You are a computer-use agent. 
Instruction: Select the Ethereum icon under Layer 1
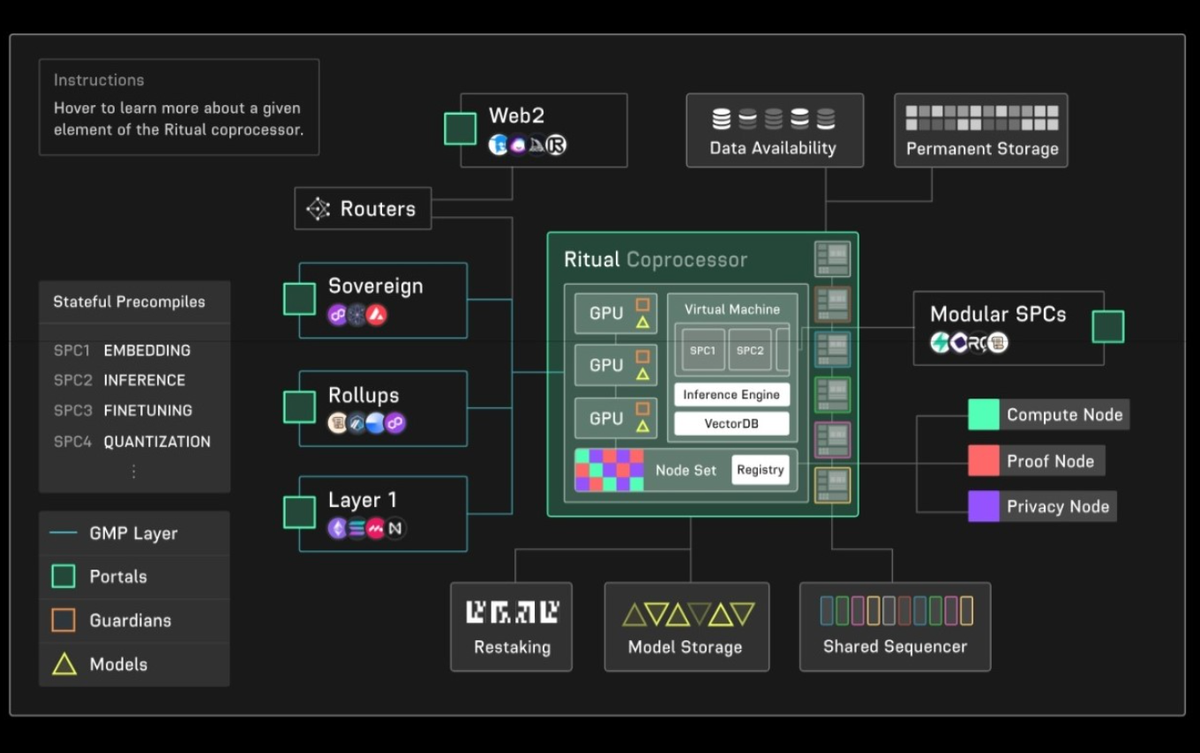338,529
